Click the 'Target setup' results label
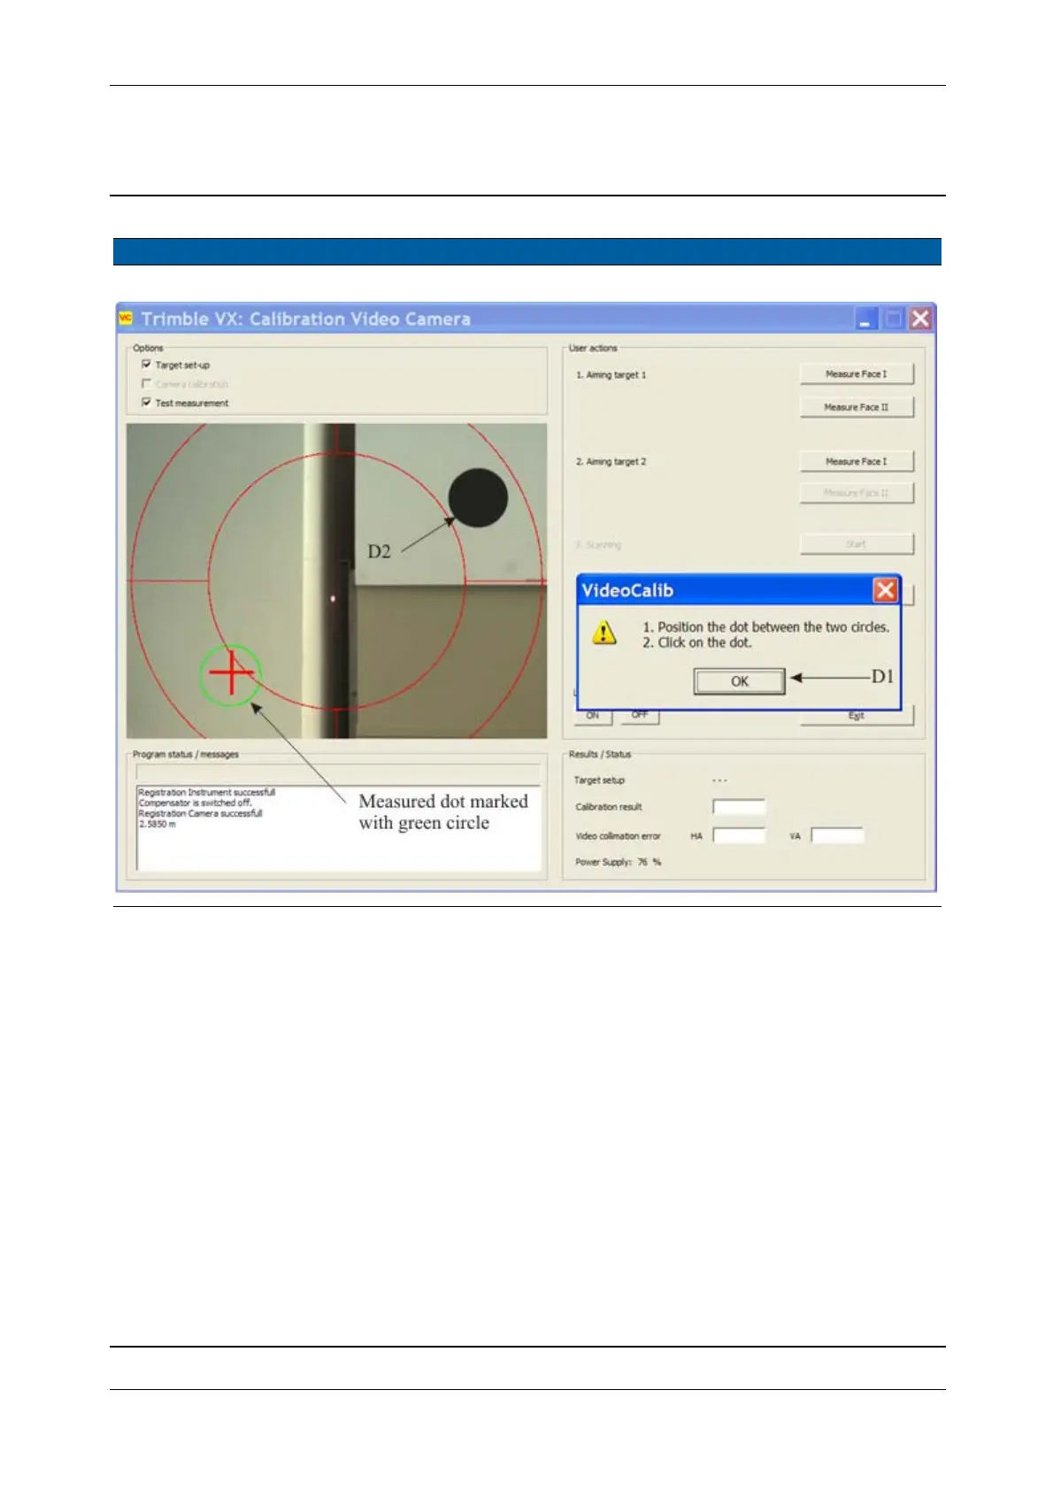Viewport: 1053px width, 1490px height. click(x=599, y=780)
